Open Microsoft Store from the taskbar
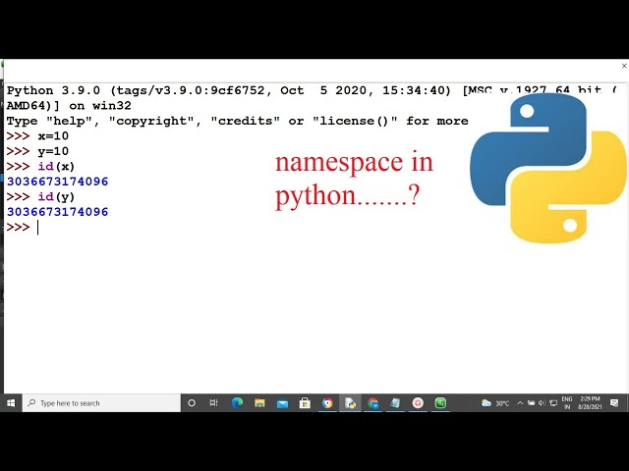The image size is (629, 471). pos(305,403)
